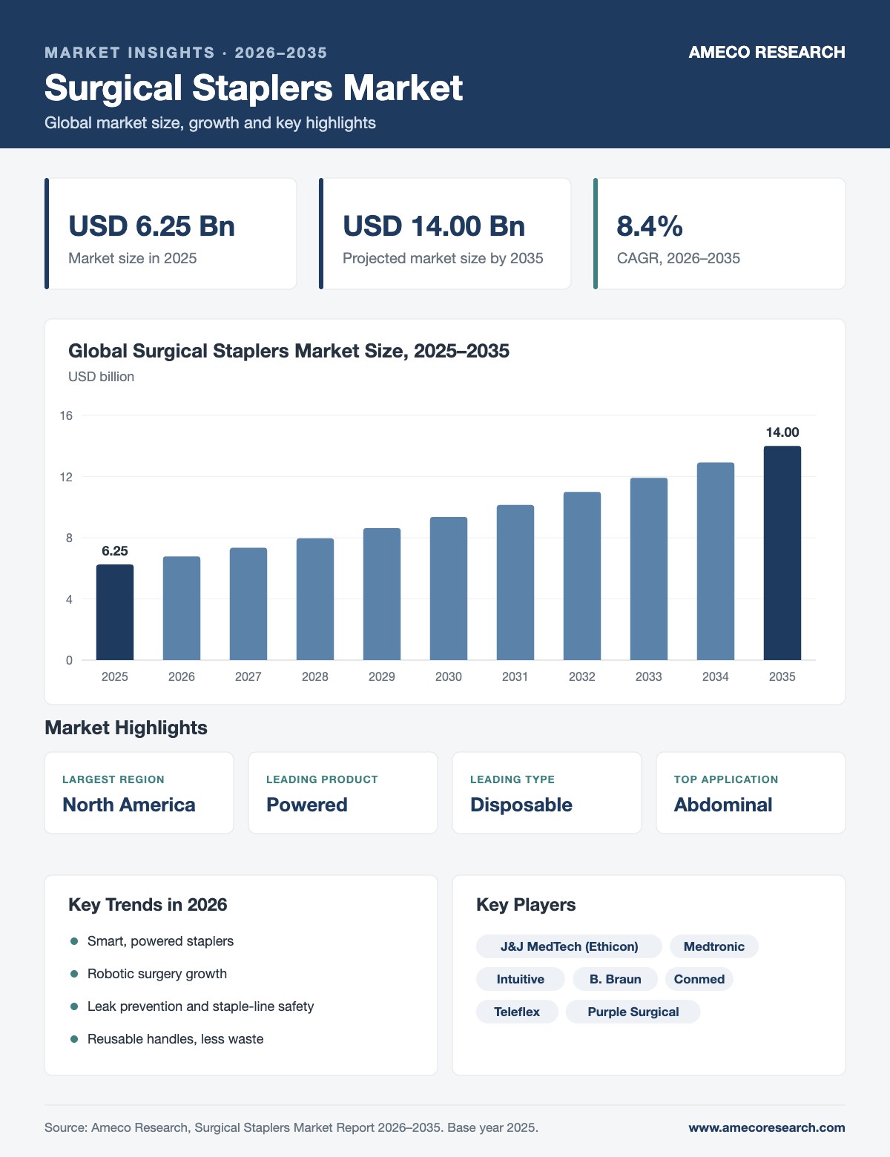Open the North America largest region card
This screenshot has width=890, height=1157.
[139, 793]
